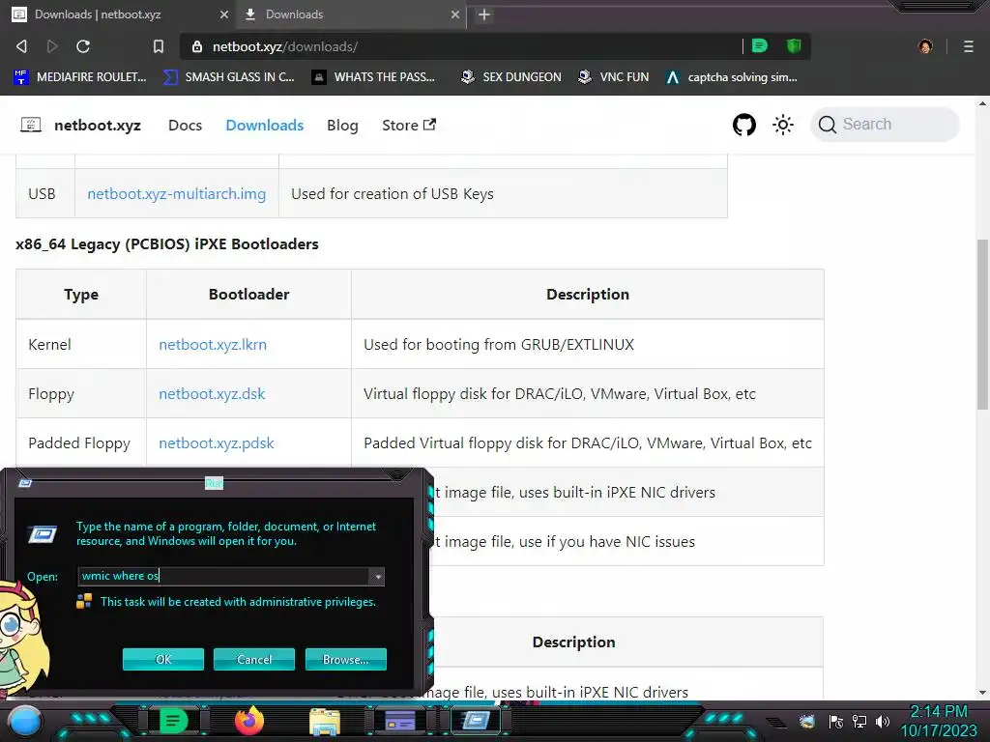Viewport: 990px width, 742px height.
Task: Open the Blog nav item
Action: 343,125
